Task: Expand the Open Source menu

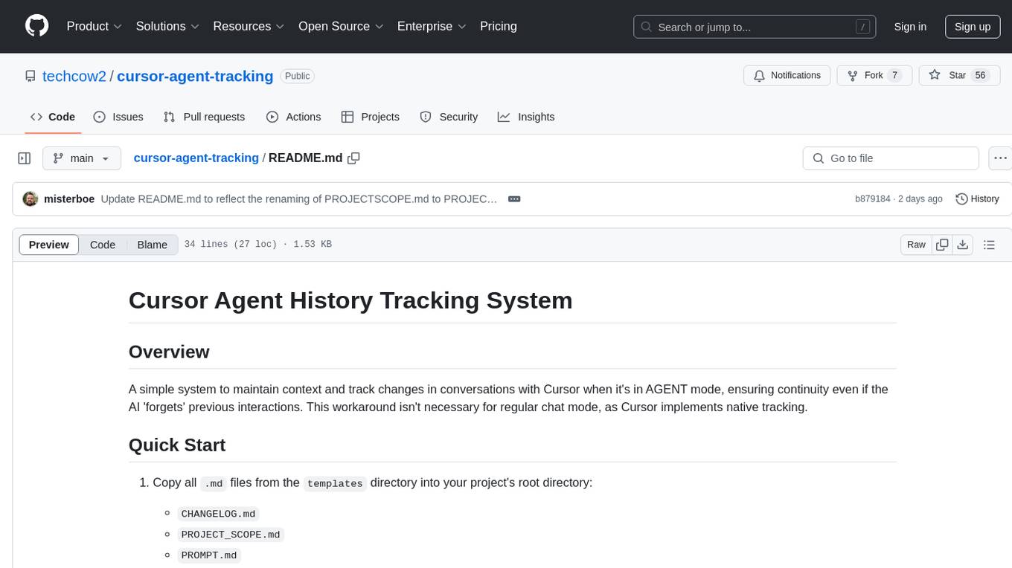Action: coord(341,26)
